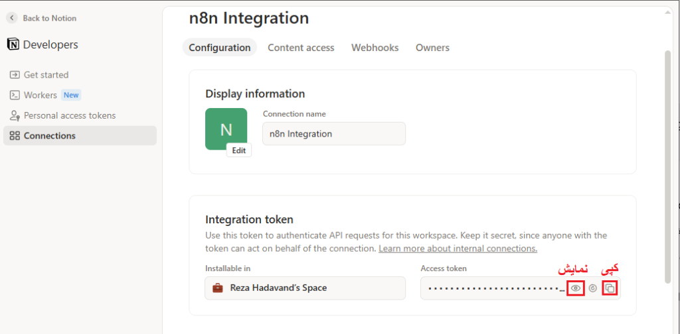Click the Notion logo next to Developers
The width and height of the screenshot is (680, 334).
click(x=13, y=44)
